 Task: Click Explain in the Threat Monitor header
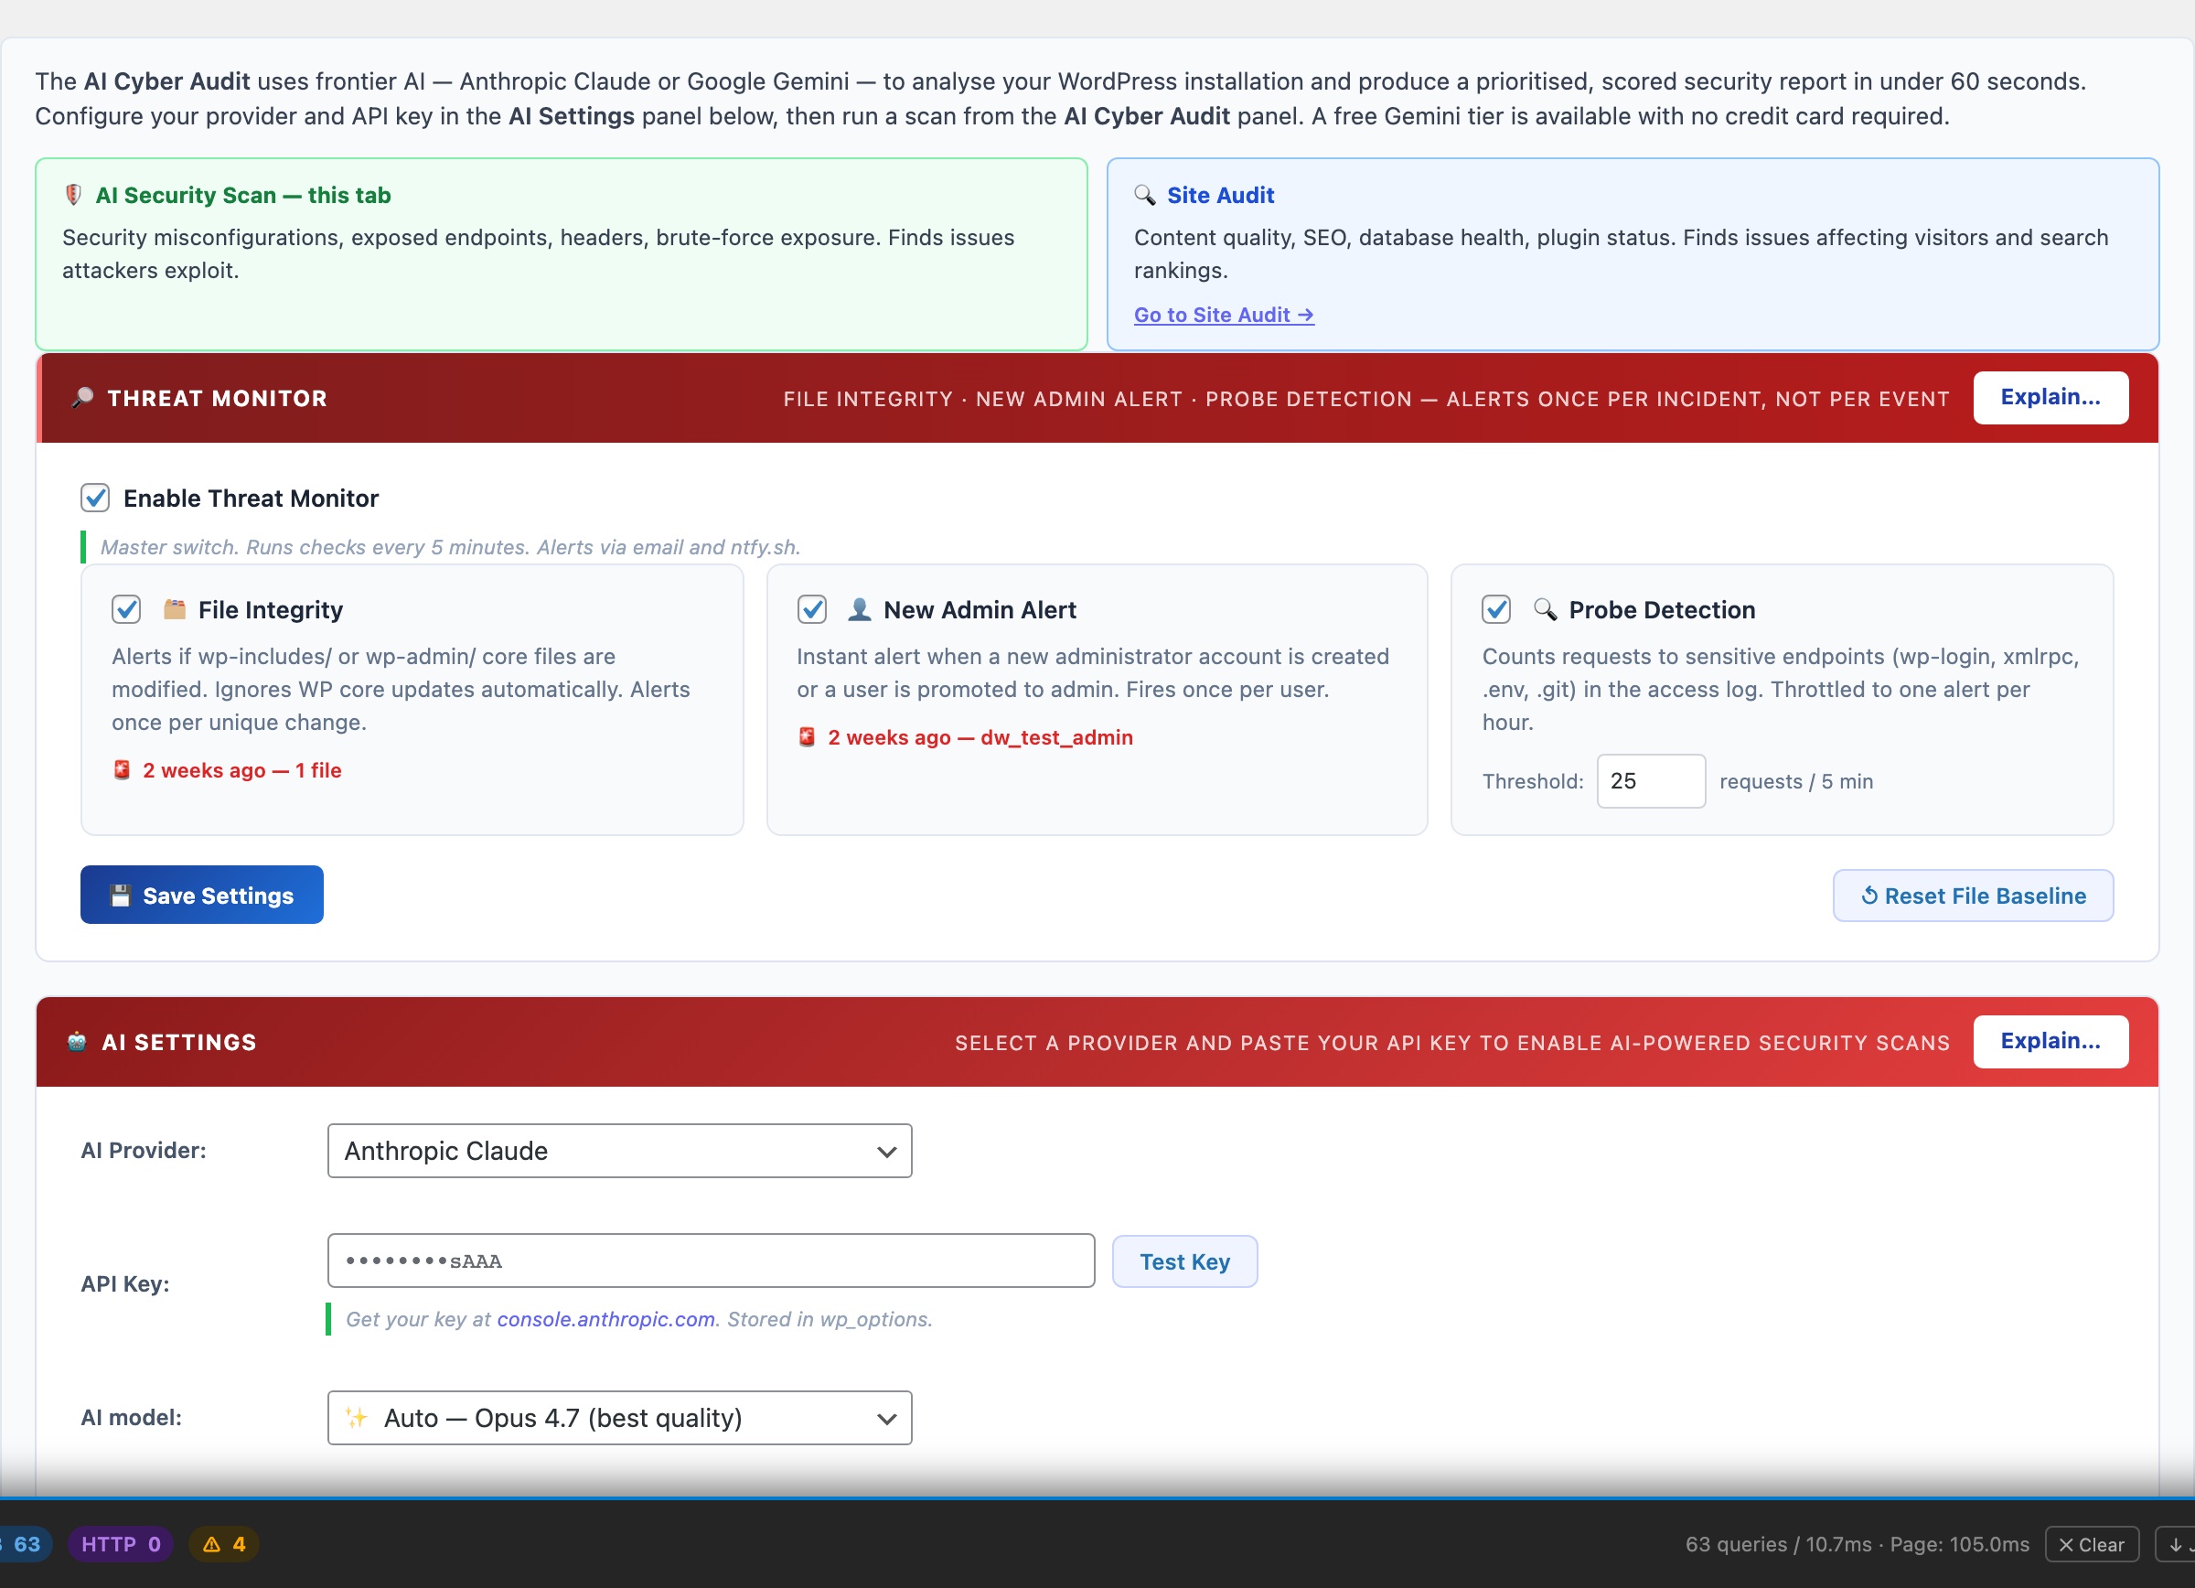[x=2050, y=398]
